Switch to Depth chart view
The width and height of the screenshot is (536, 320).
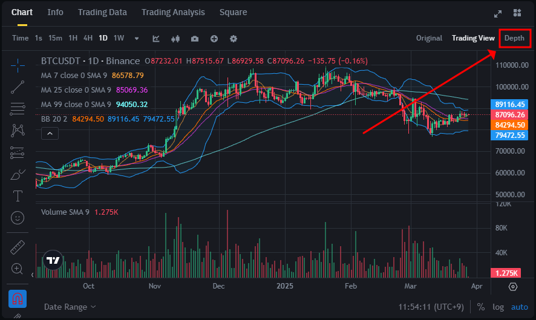[514, 38]
